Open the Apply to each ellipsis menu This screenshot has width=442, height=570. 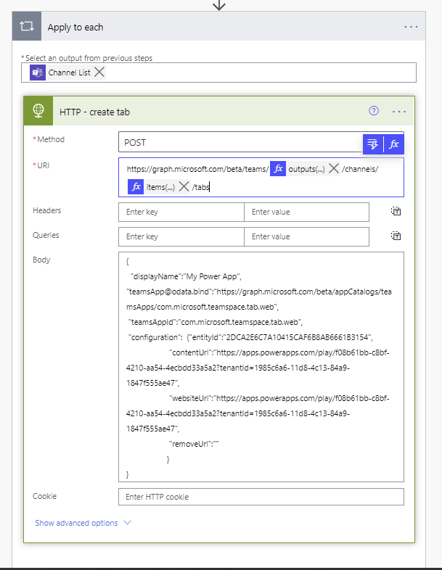point(411,27)
